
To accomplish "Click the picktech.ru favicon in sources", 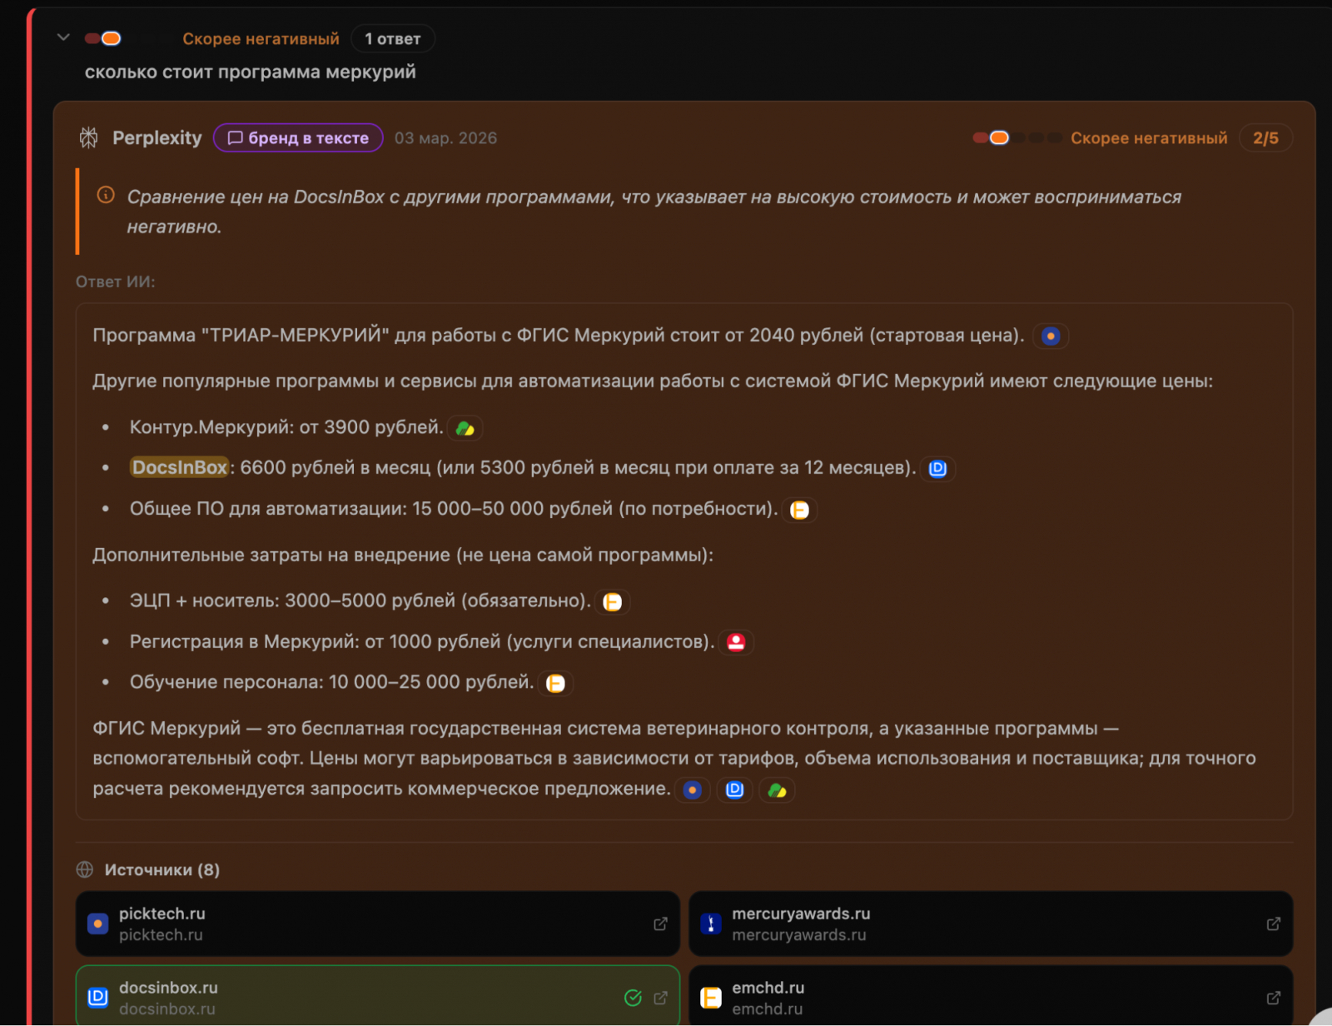I will point(98,924).
